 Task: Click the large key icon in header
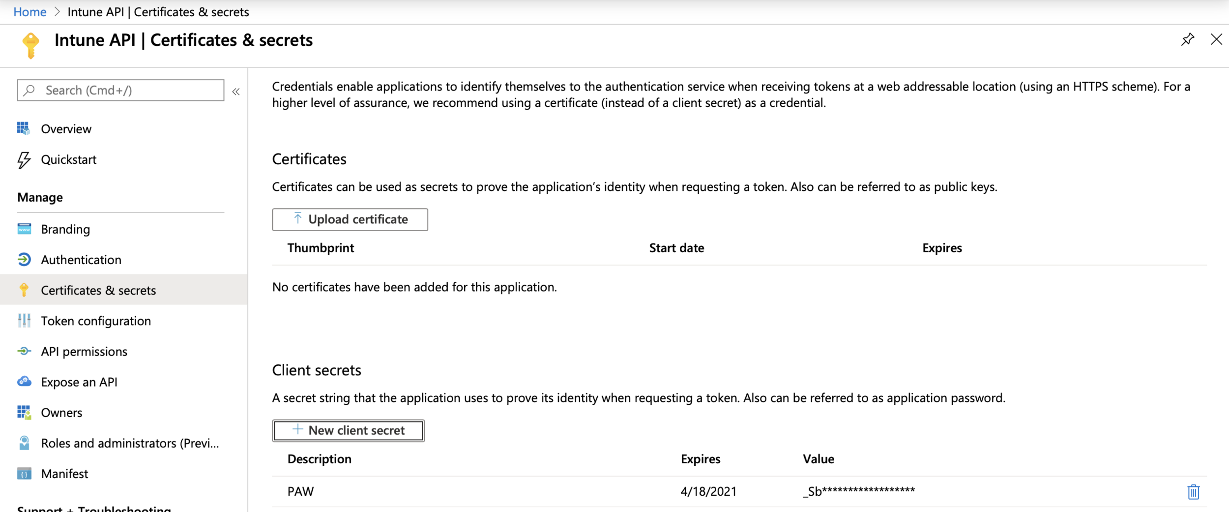30,46
